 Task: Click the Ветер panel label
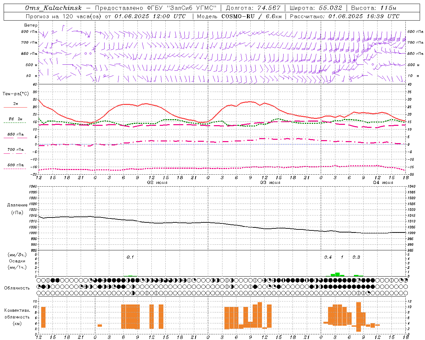point(31,25)
